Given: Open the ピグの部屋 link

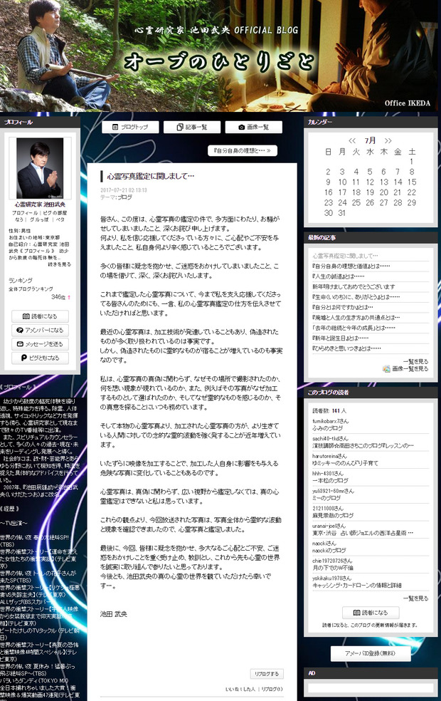Looking at the screenshot, I should [55, 213].
